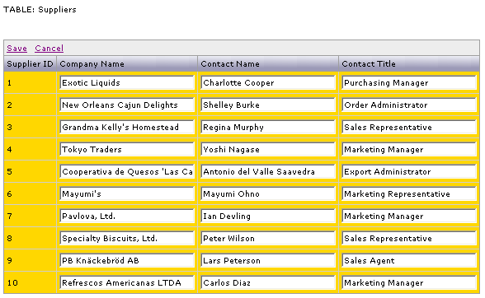The image size is (485, 298).
Task: Edit the Sales Agent title field
Action: click(409, 261)
